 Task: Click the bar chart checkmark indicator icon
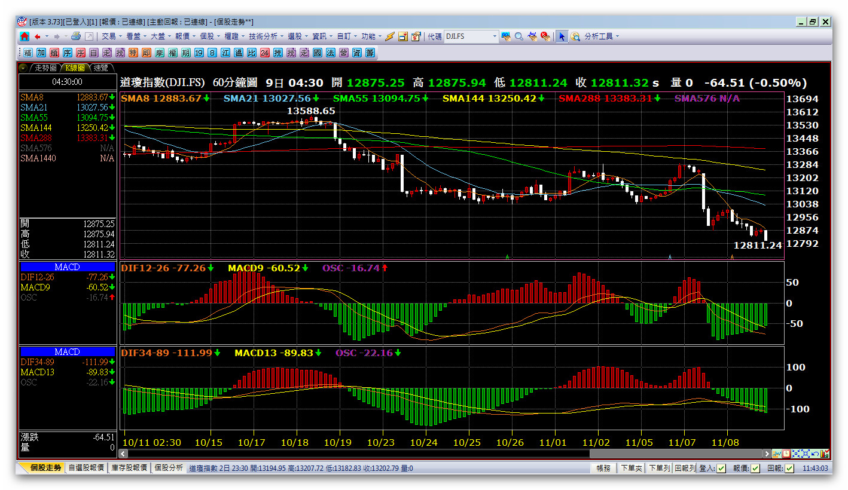click(x=825, y=454)
